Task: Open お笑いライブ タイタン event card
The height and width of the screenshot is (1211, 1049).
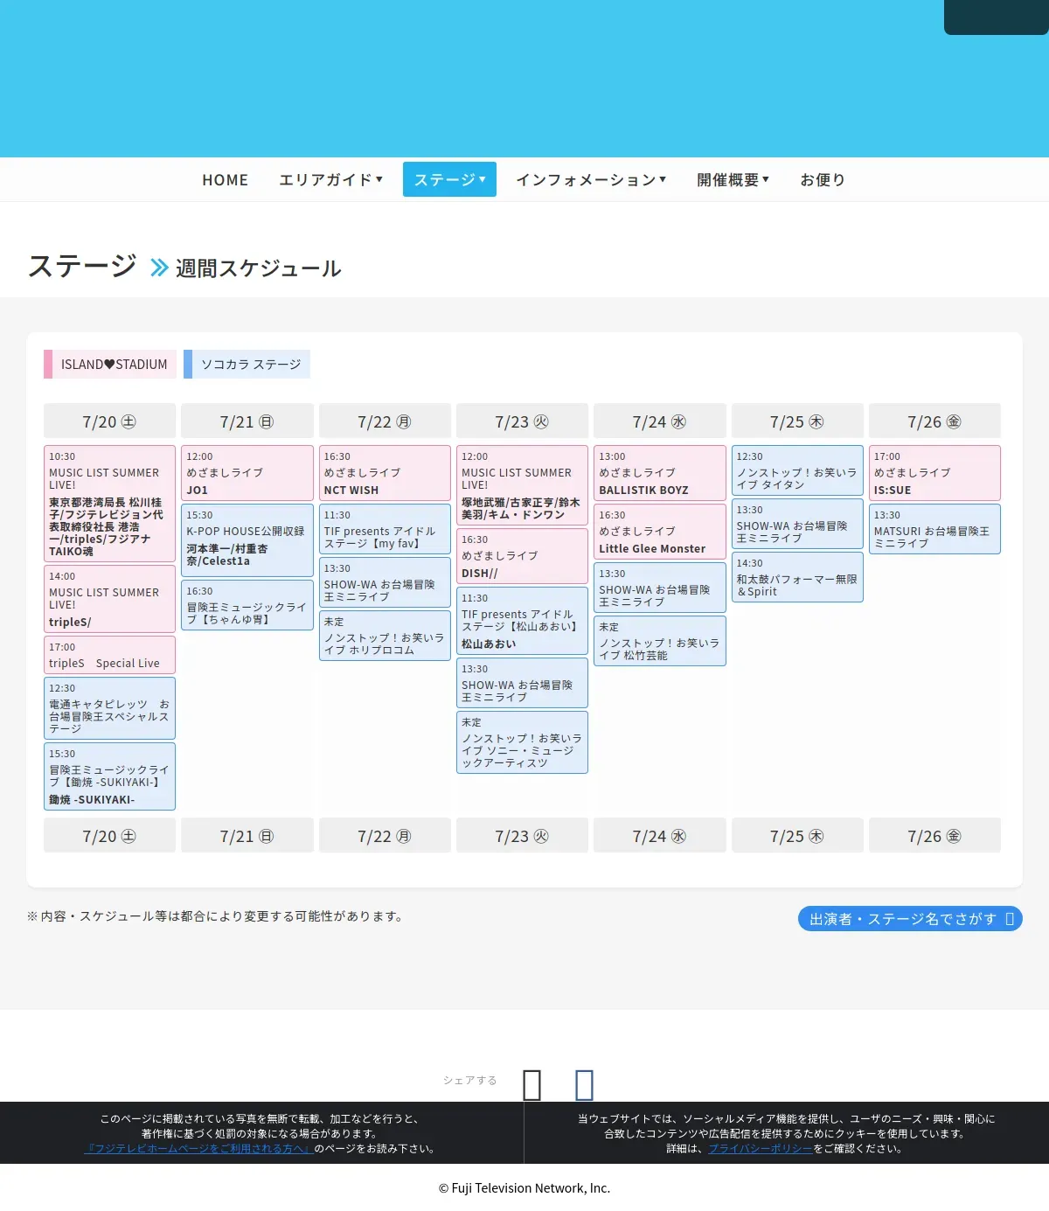Action: (797, 470)
